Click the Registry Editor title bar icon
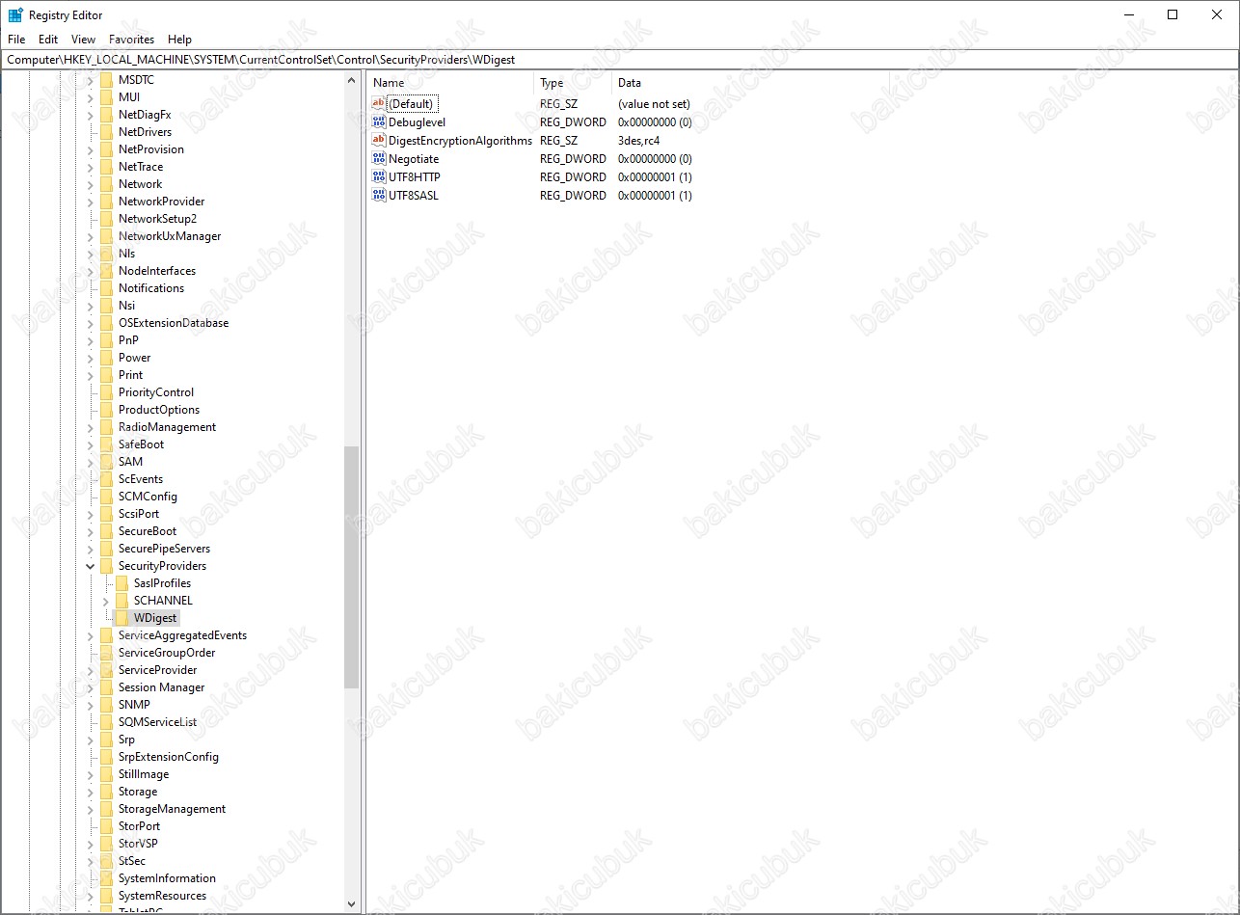1240x915 pixels. tap(15, 15)
